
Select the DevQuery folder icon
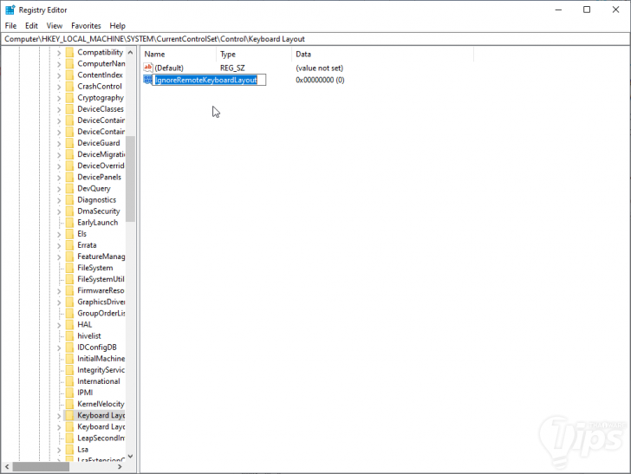[x=70, y=188]
